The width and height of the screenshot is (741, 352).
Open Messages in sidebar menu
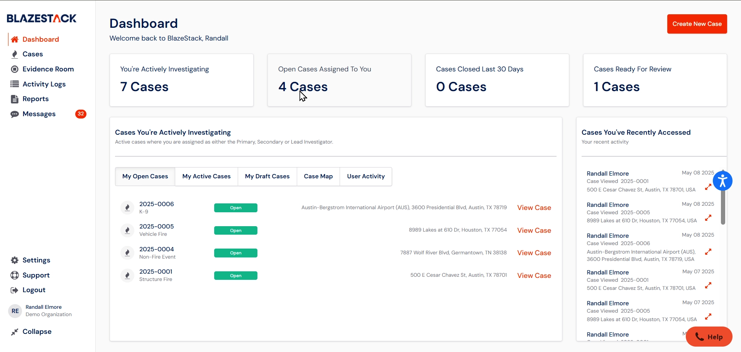point(39,114)
